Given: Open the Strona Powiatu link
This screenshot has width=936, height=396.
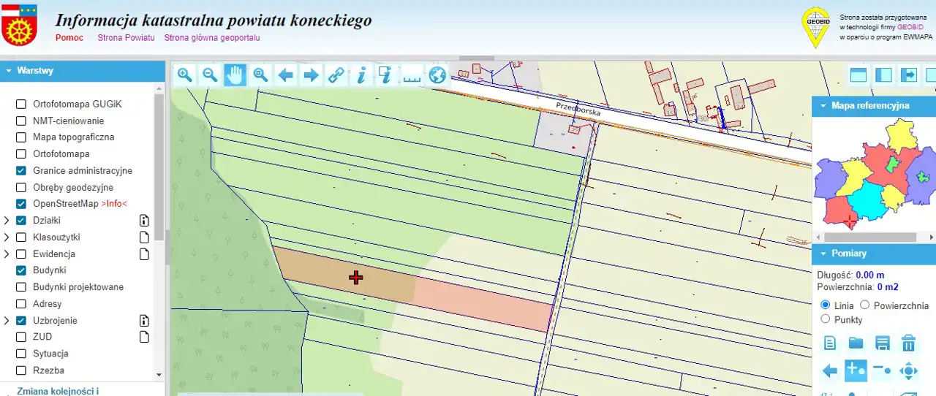Looking at the screenshot, I should pos(126,38).
